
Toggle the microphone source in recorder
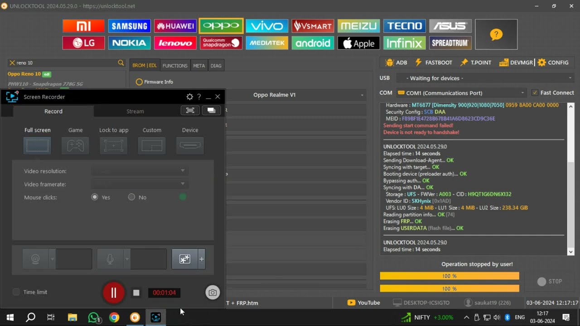click(x=110, y=259)
